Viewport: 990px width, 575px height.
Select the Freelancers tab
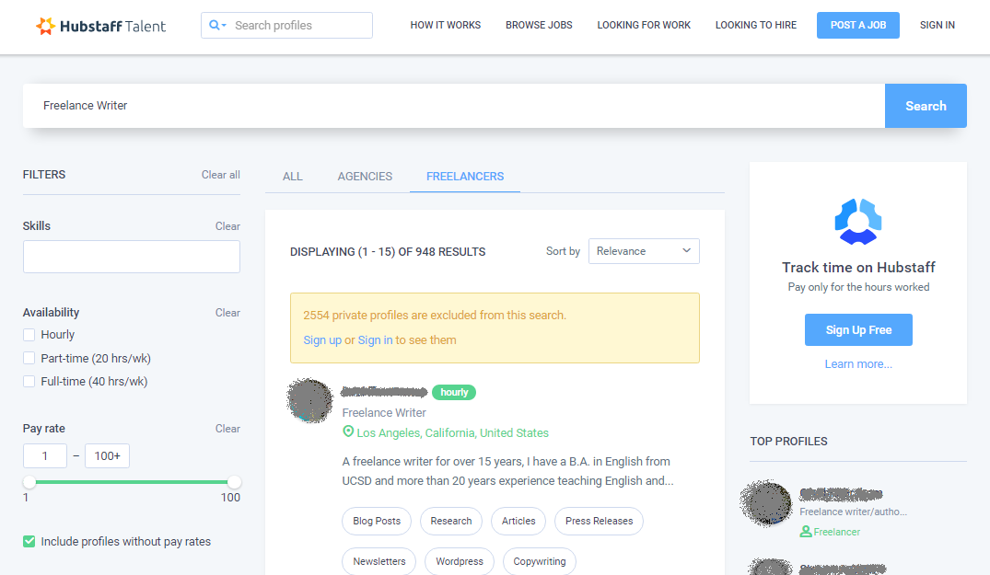[465, 177]
